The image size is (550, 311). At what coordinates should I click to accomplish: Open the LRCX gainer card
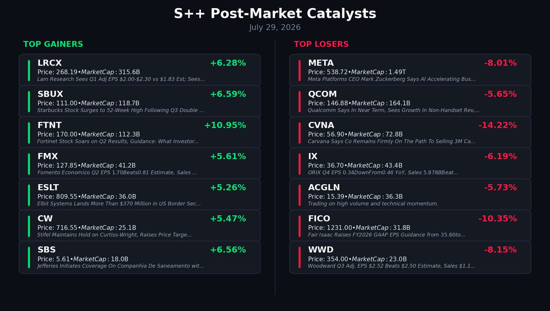[139, 70]
